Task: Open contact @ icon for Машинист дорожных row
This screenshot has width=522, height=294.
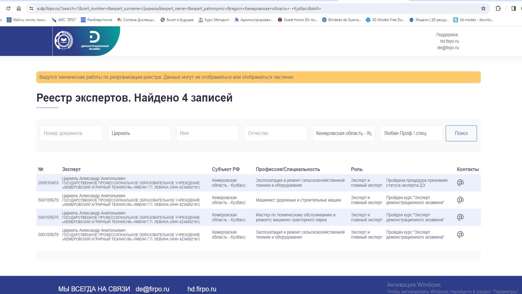Action: pyautogui.click(x=460, y=200)
